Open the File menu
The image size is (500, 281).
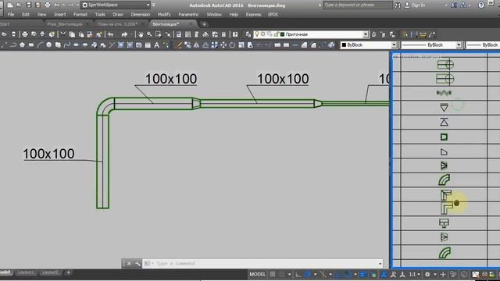click(x=11, y=15)
